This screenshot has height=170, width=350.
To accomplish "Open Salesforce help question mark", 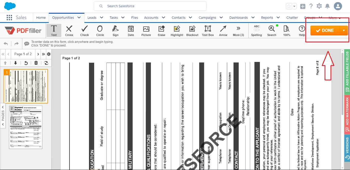I will click(x=311, y=6).
